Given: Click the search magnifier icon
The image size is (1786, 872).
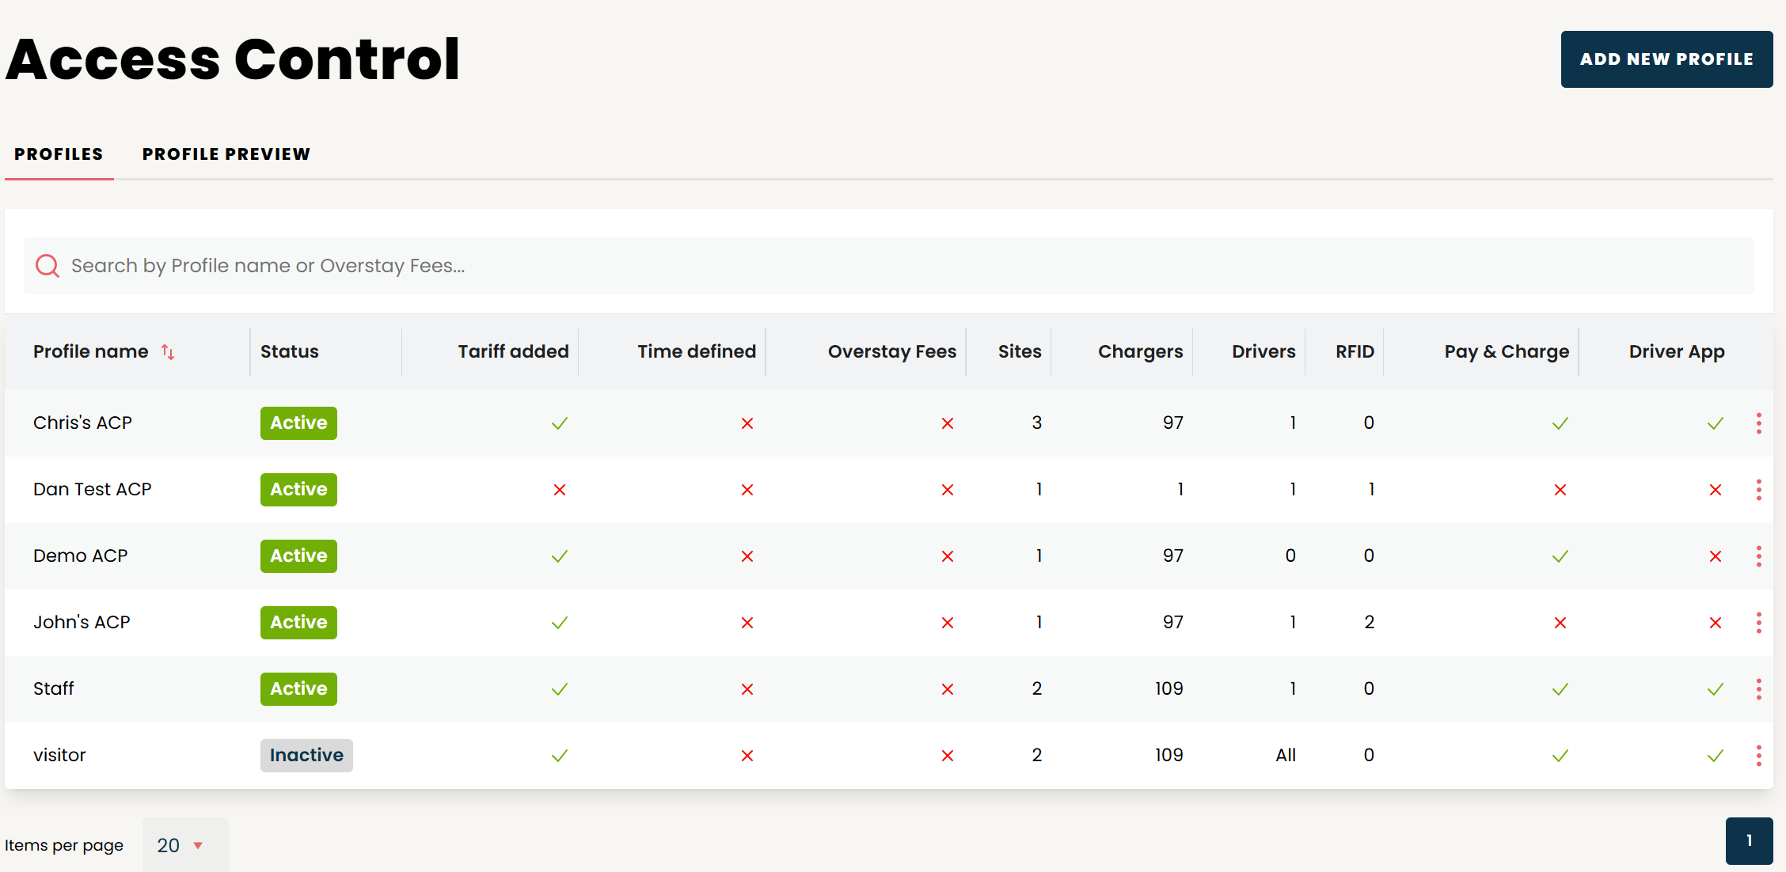Looking at the screenshot, I should (47, 265).
